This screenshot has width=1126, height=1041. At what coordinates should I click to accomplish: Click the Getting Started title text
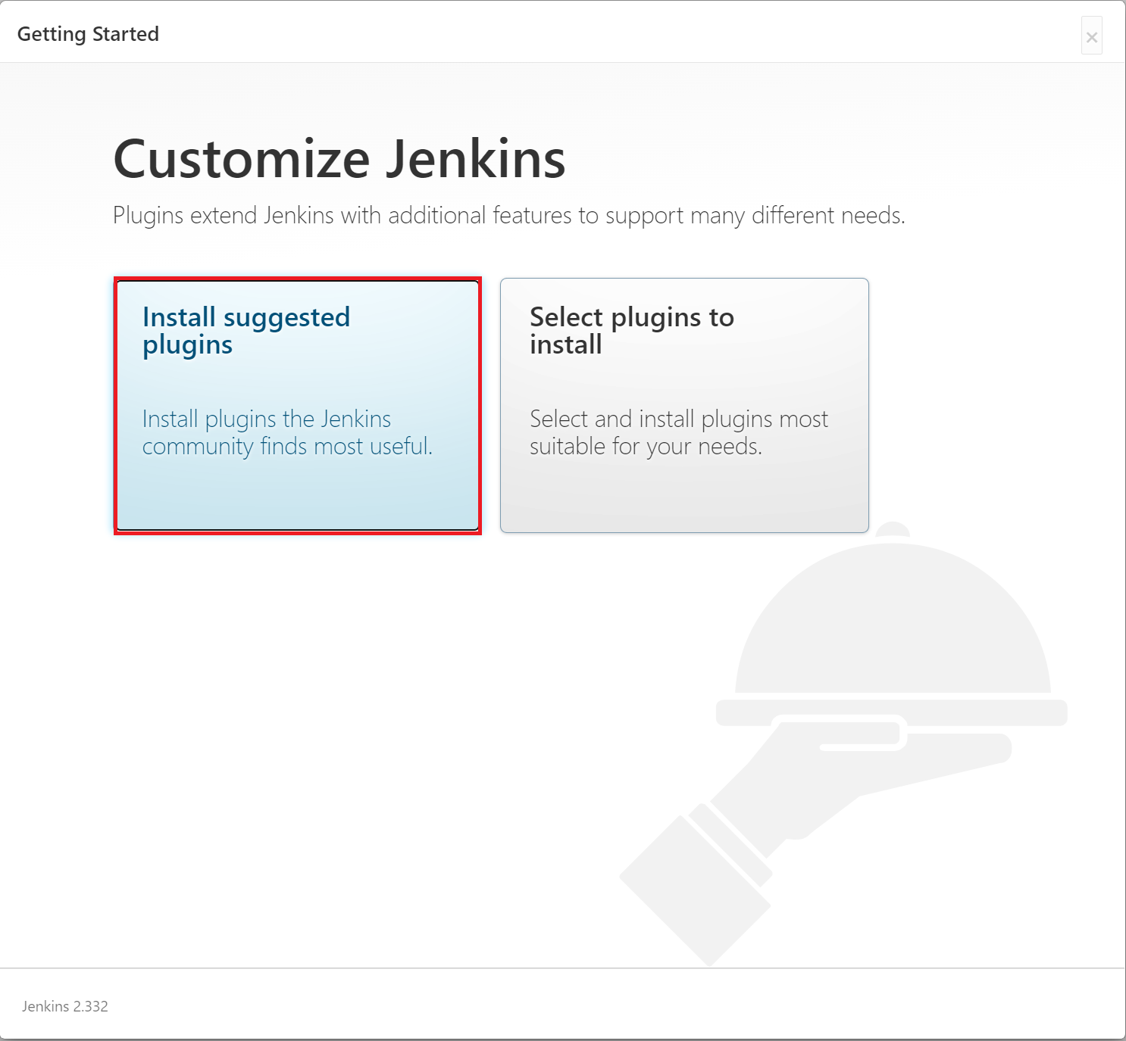(x=88, y=34)
